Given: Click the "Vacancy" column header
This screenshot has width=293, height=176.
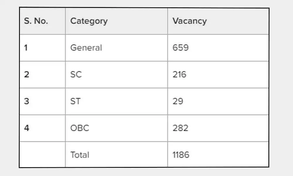Looking at the screenshot, I should pyautogui.click(x=190, y=21).
